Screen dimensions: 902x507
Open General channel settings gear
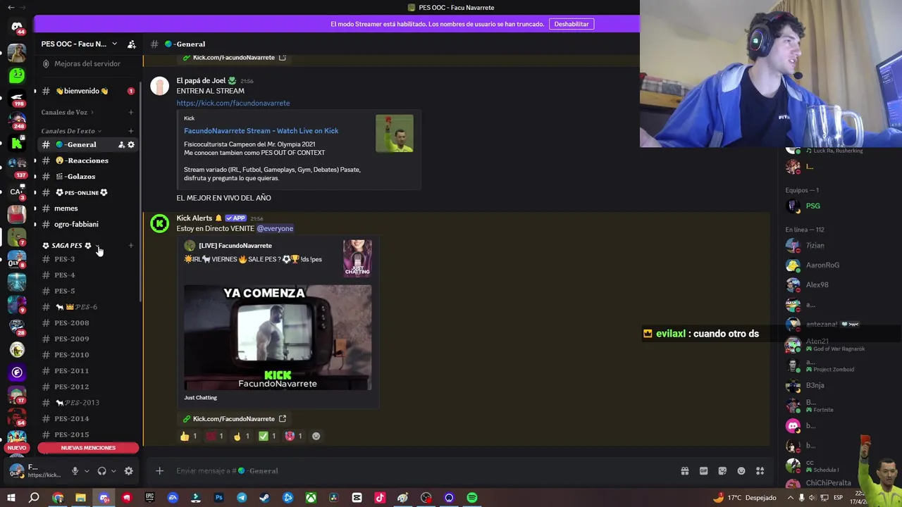tap(130, 144)
